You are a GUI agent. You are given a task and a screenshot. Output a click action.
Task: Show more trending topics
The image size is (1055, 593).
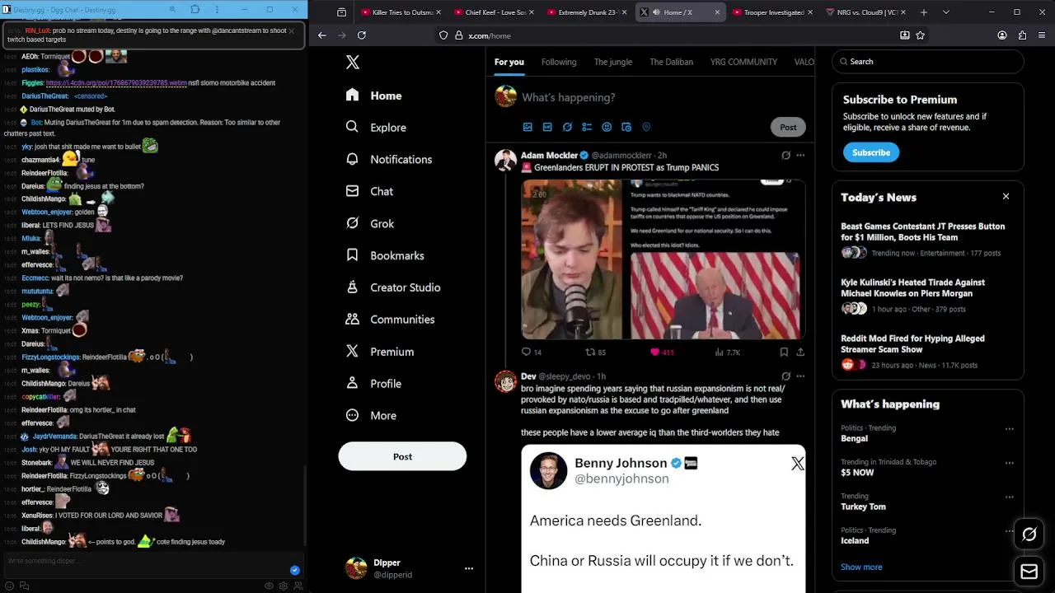[861, 567]
